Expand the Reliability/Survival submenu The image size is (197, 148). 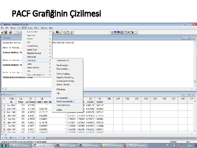(37, 53)
